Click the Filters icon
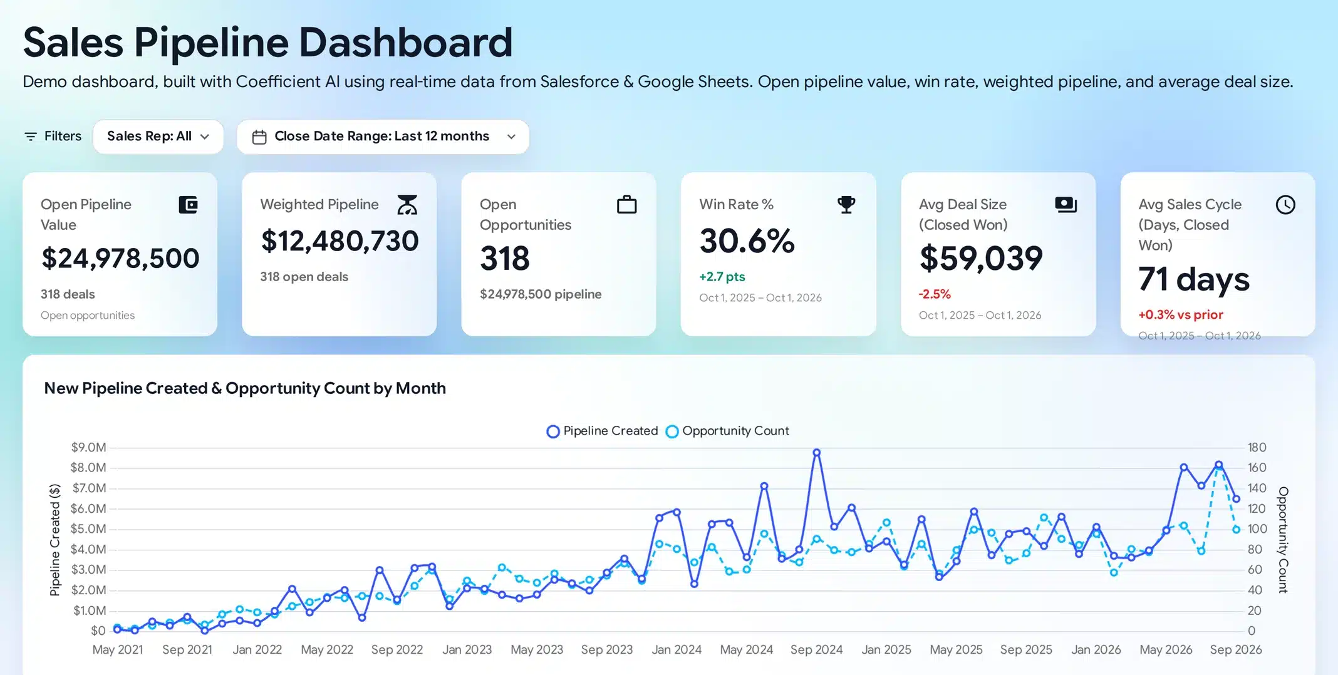 tap(30, 137)
